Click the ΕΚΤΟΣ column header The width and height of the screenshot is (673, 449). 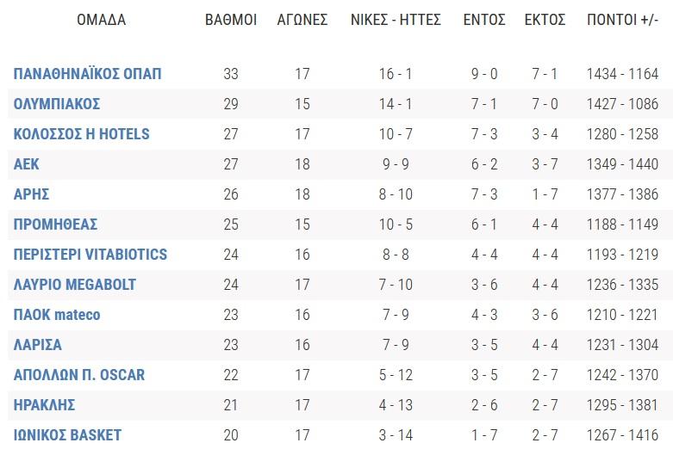pos(545,20)
